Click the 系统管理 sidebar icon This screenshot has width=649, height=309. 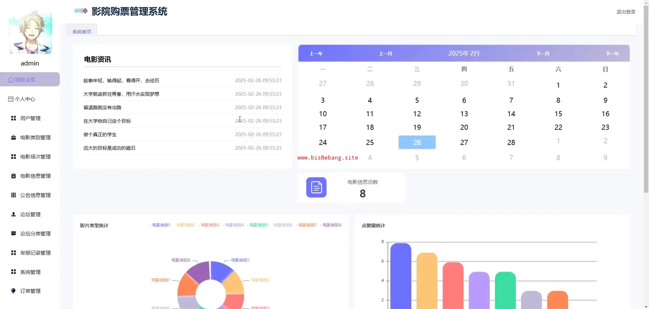[x=14, y=272]
